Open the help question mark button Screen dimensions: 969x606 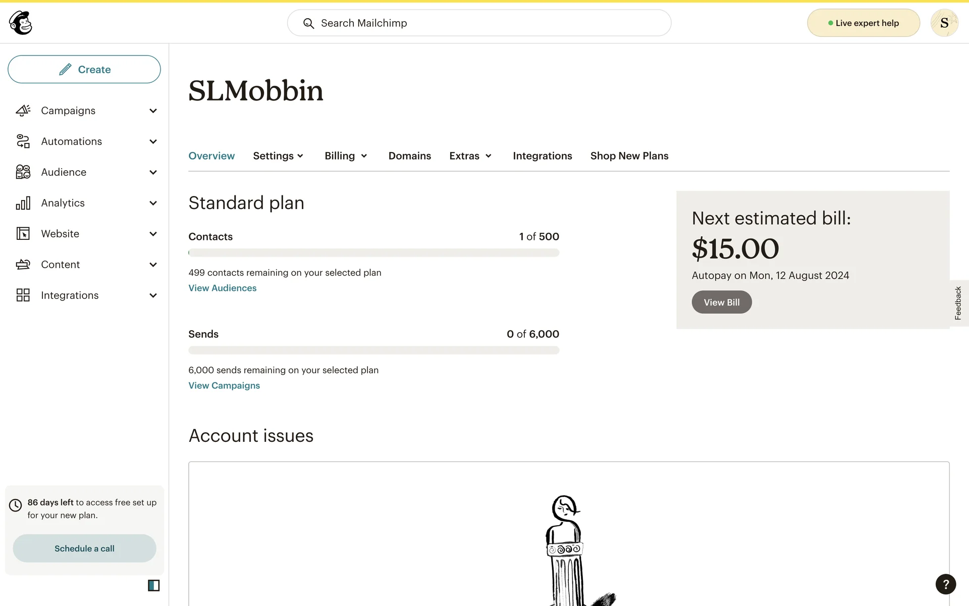(x=945, y=584)
